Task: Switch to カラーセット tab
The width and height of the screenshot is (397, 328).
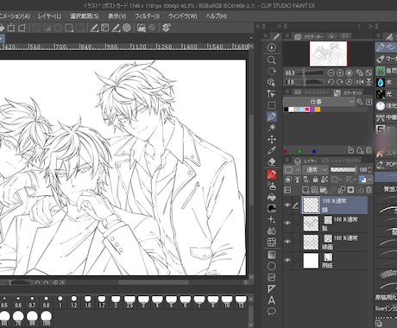Action: (x=348, y=92)
